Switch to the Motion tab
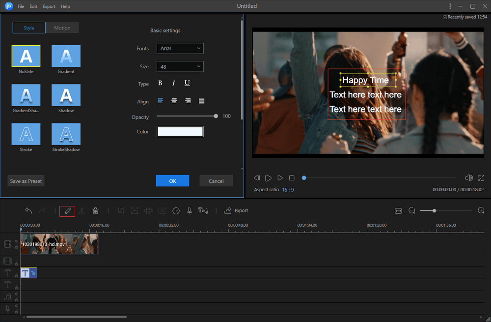This screenshot has width=491, height=322. (x=62, y=28)
